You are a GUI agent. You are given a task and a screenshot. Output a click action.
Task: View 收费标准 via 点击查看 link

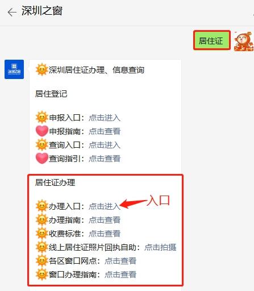point(105,234)
